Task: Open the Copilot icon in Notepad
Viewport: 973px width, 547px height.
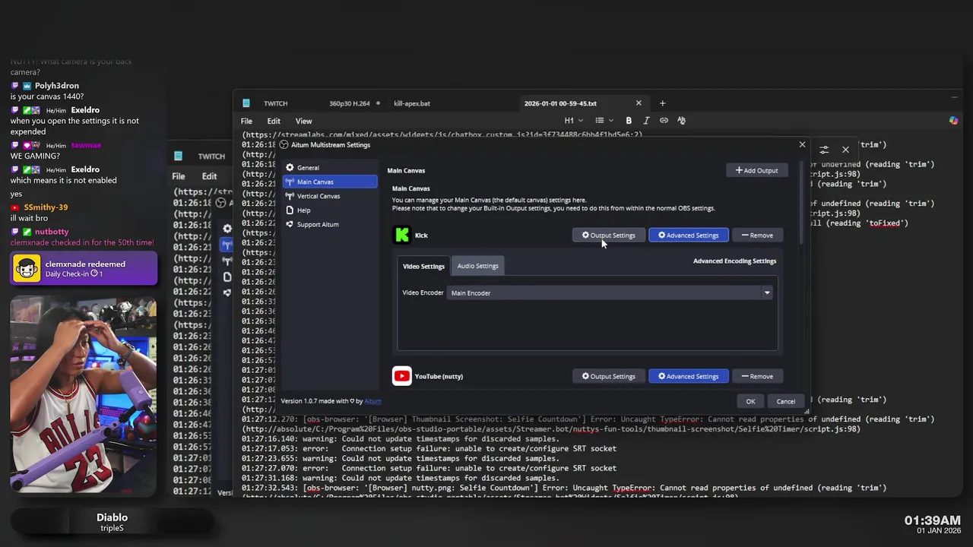Action: [x=954, y=121]
